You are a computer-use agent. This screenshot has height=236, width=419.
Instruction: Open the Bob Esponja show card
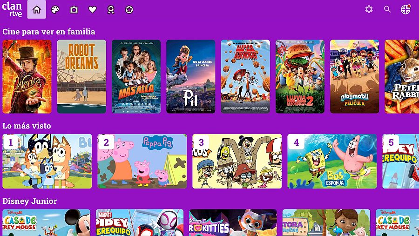[332, 162]
